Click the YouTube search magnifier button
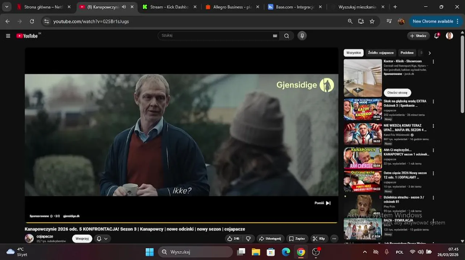The height and width of the screenshot is (260, 465). point(286,36)
